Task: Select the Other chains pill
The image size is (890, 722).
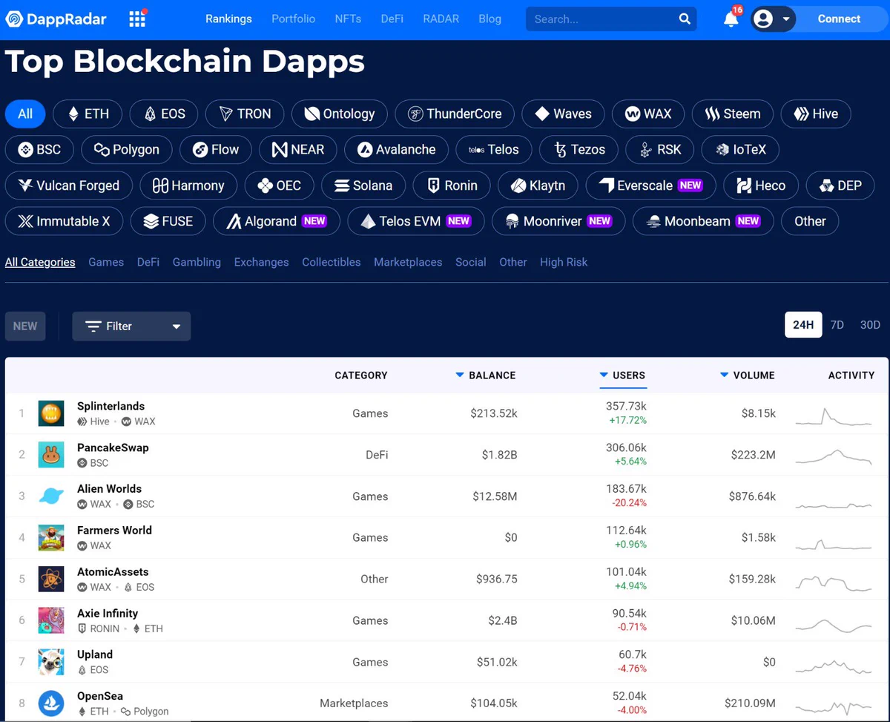Action: (x=810, y=221)
